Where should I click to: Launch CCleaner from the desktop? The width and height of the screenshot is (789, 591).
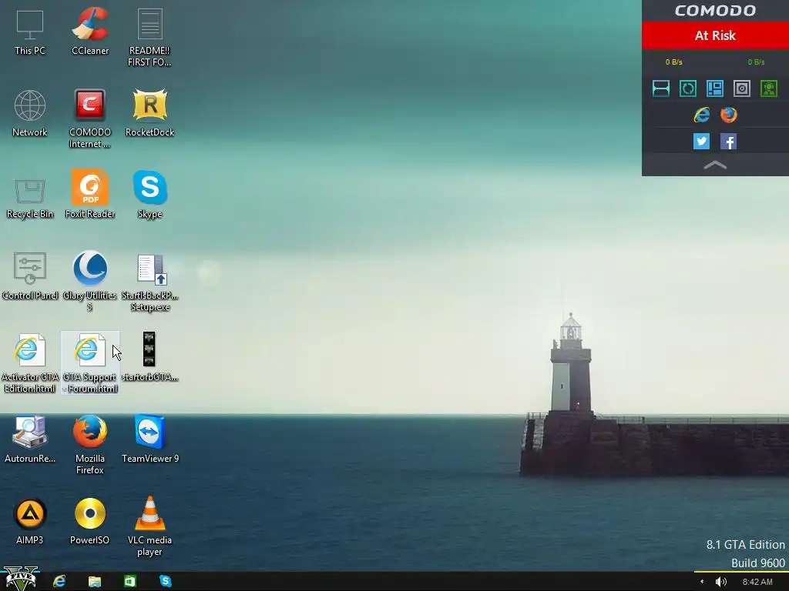tap(90, 31)
